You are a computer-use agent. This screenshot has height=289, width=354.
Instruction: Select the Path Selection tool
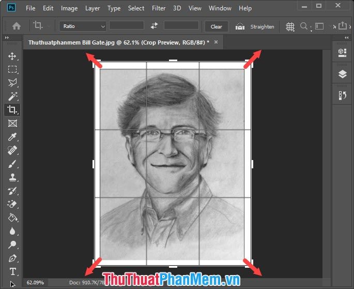click(x=12, y=284)
